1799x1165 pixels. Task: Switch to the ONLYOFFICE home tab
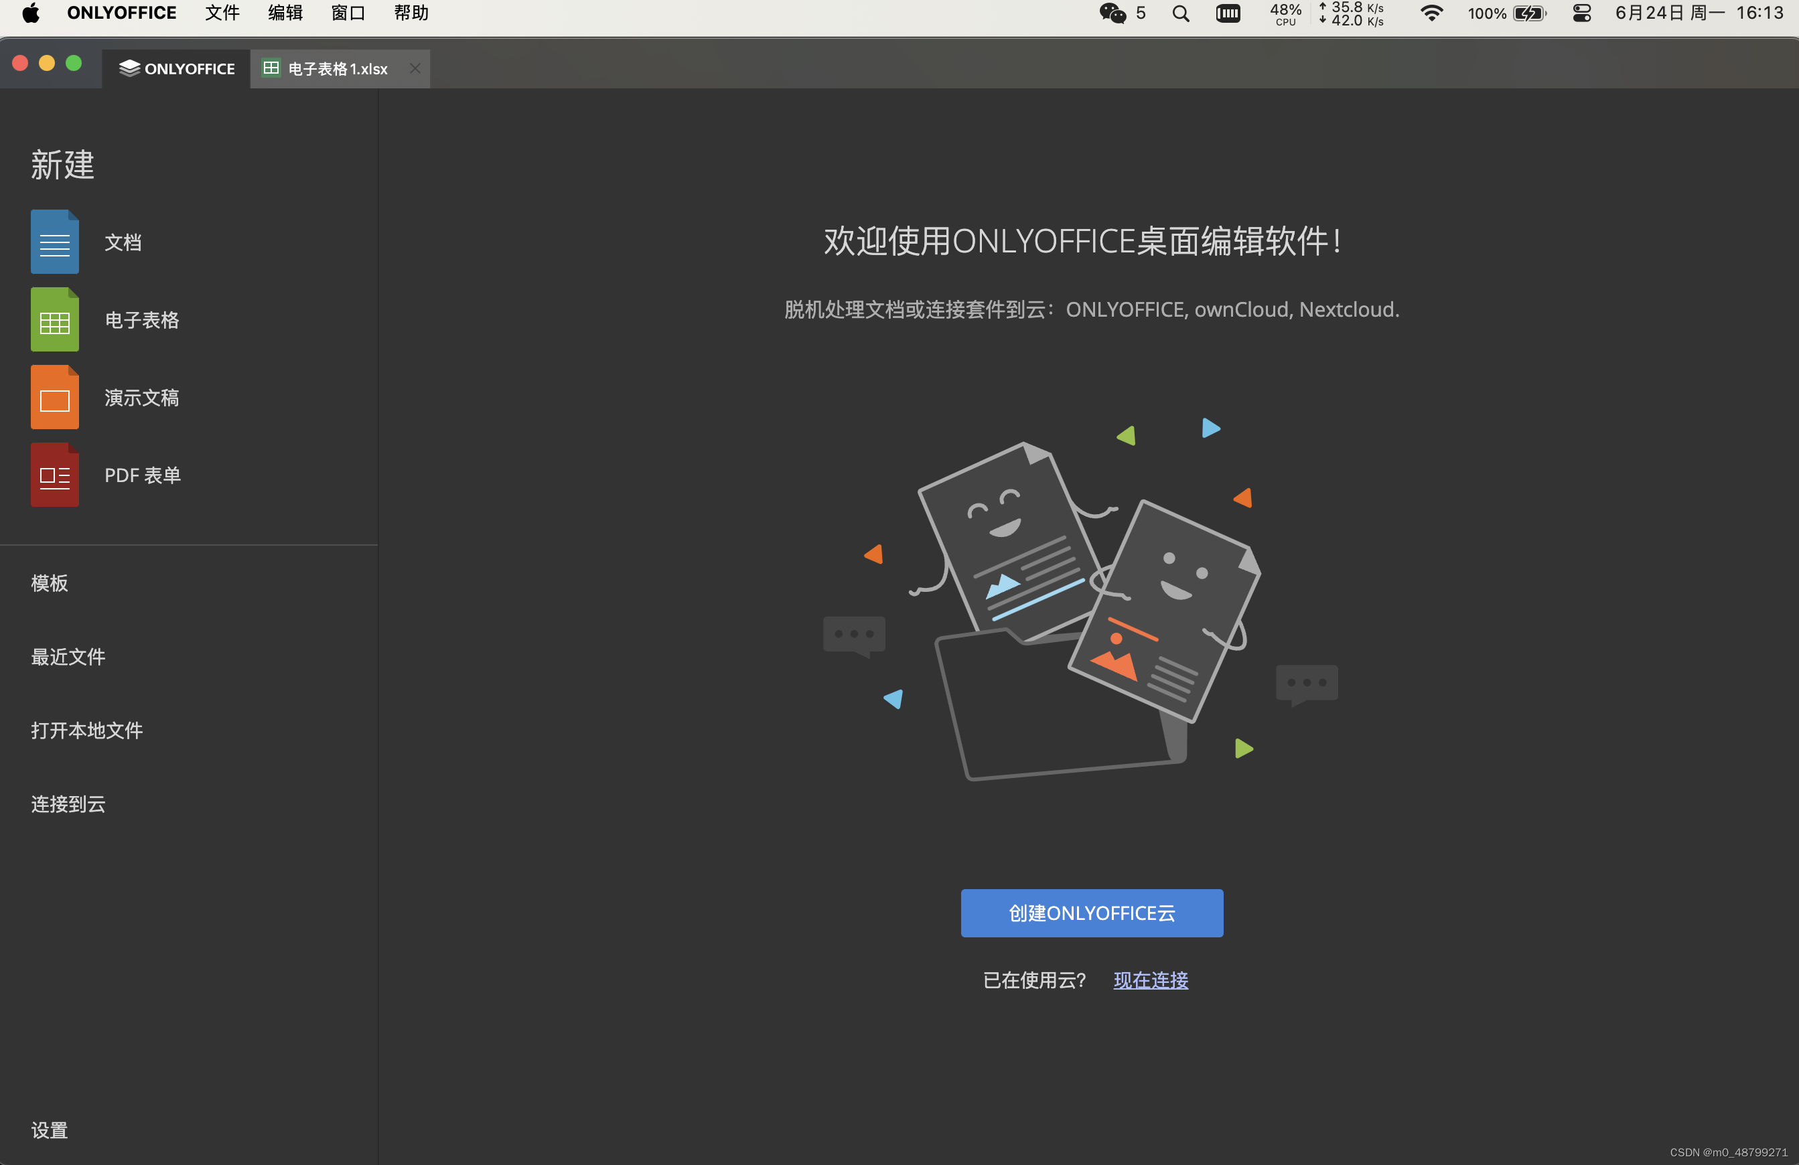[176, 69]
